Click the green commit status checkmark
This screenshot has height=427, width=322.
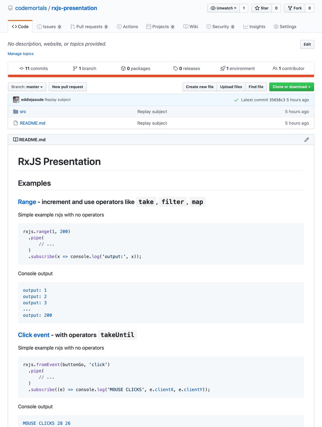[x=236, y=100]
